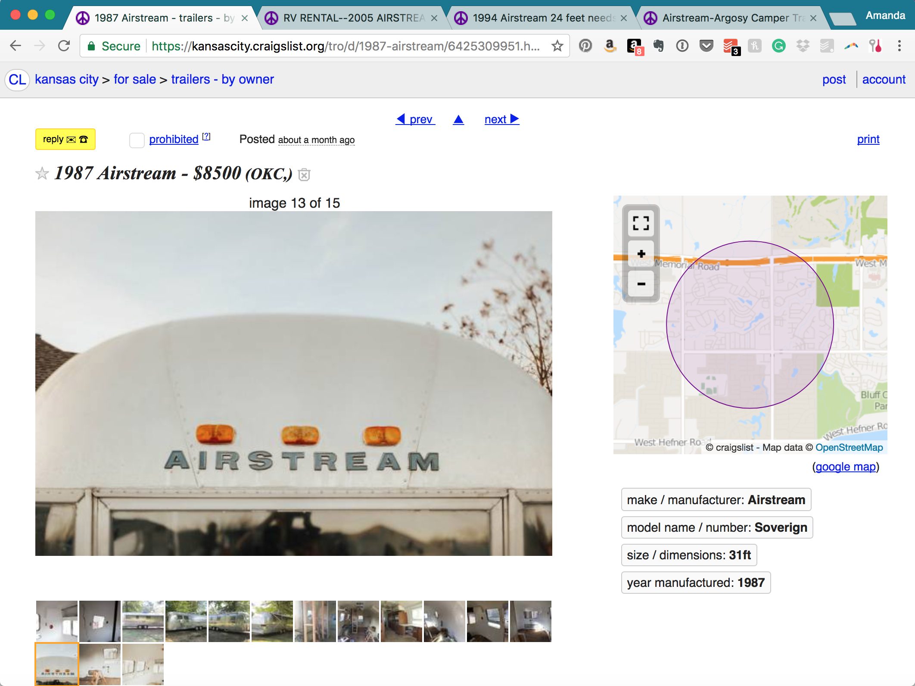Open kansas city breadcrumb link

(x=67, y=79)
